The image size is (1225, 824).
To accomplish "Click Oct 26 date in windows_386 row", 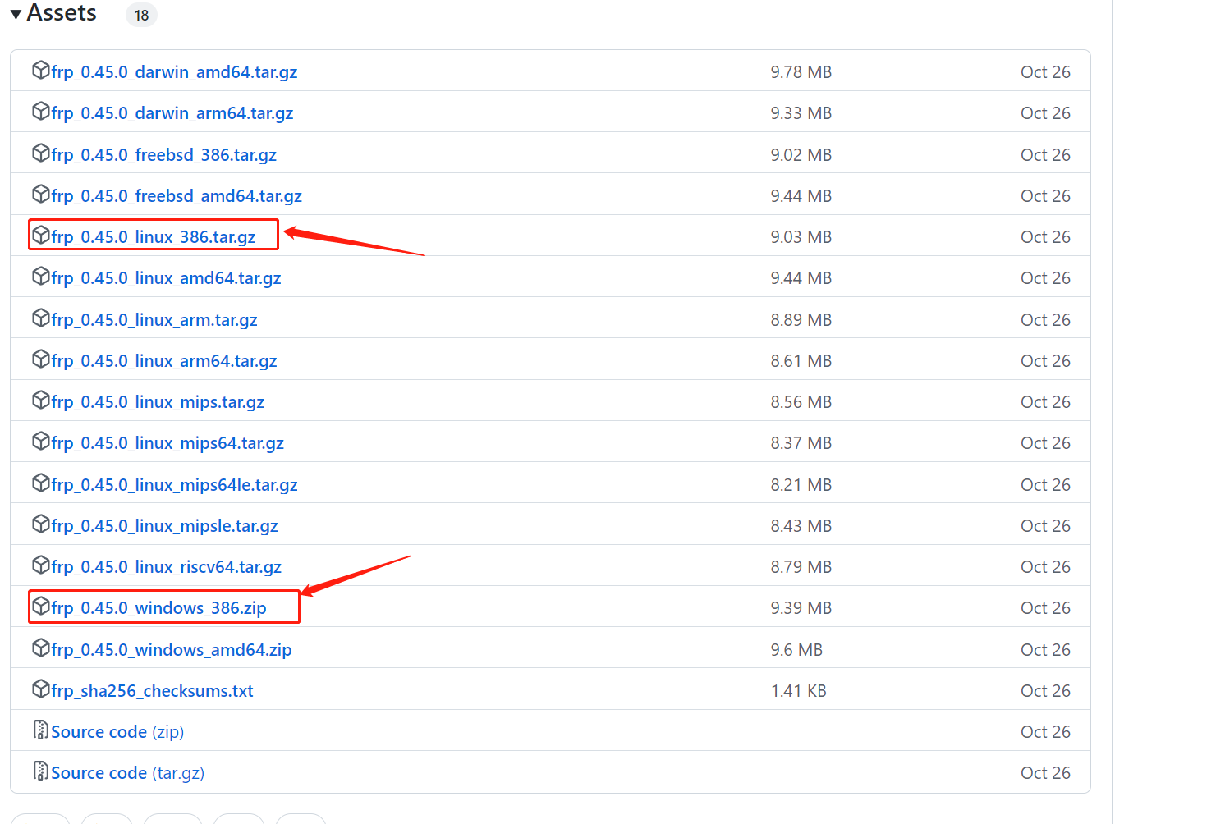I will [x=1045, y=608].
